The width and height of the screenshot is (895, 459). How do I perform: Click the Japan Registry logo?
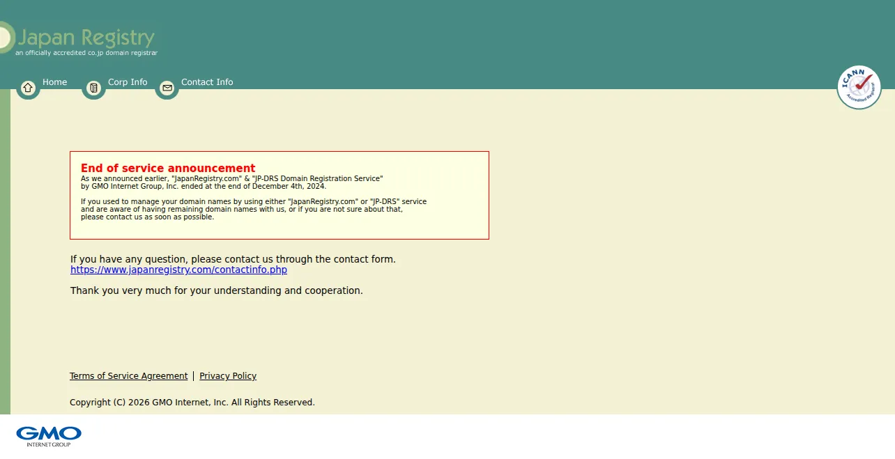(78, 38)
